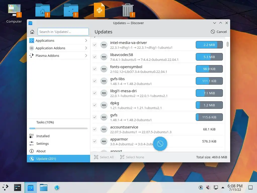
Task: Click the Show Desktop button in the taskbar
Action: tap(250, 187)
